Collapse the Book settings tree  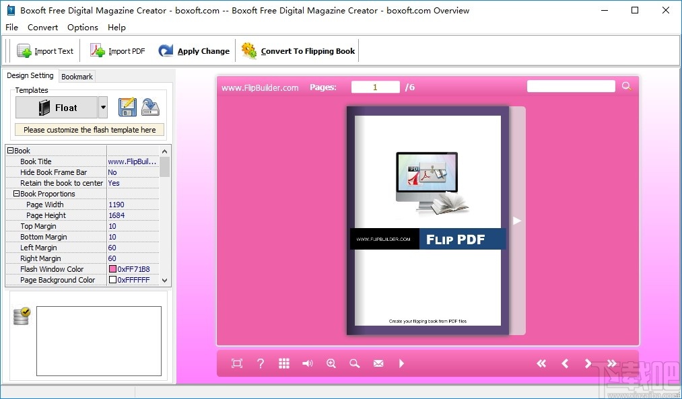click(x=10, y=150)
